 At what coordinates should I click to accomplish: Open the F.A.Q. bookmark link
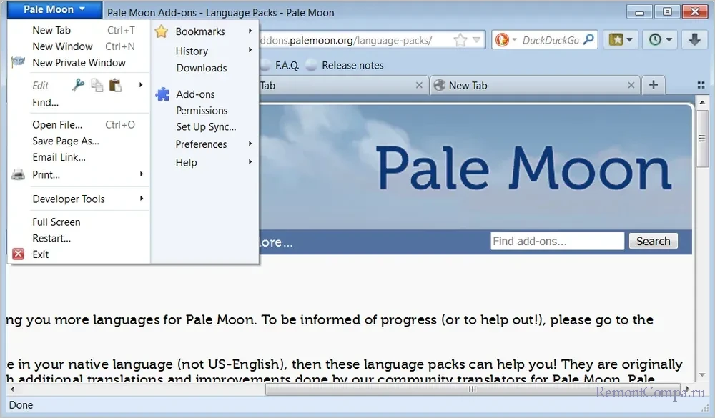click(287, 66)
